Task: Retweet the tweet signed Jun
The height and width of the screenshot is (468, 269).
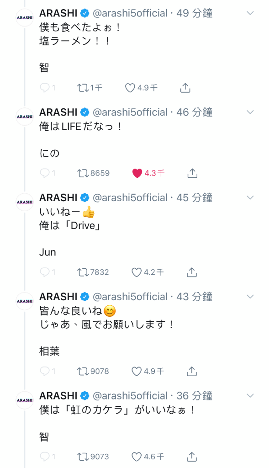Action: [82, 272]
